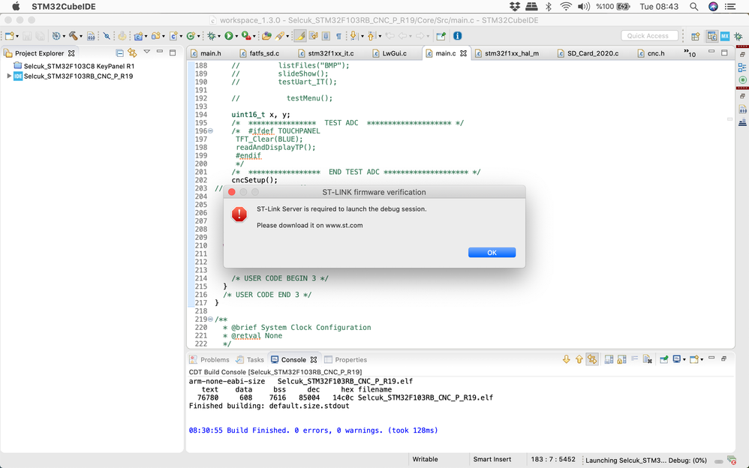Click the build targets globe icon

56,36
